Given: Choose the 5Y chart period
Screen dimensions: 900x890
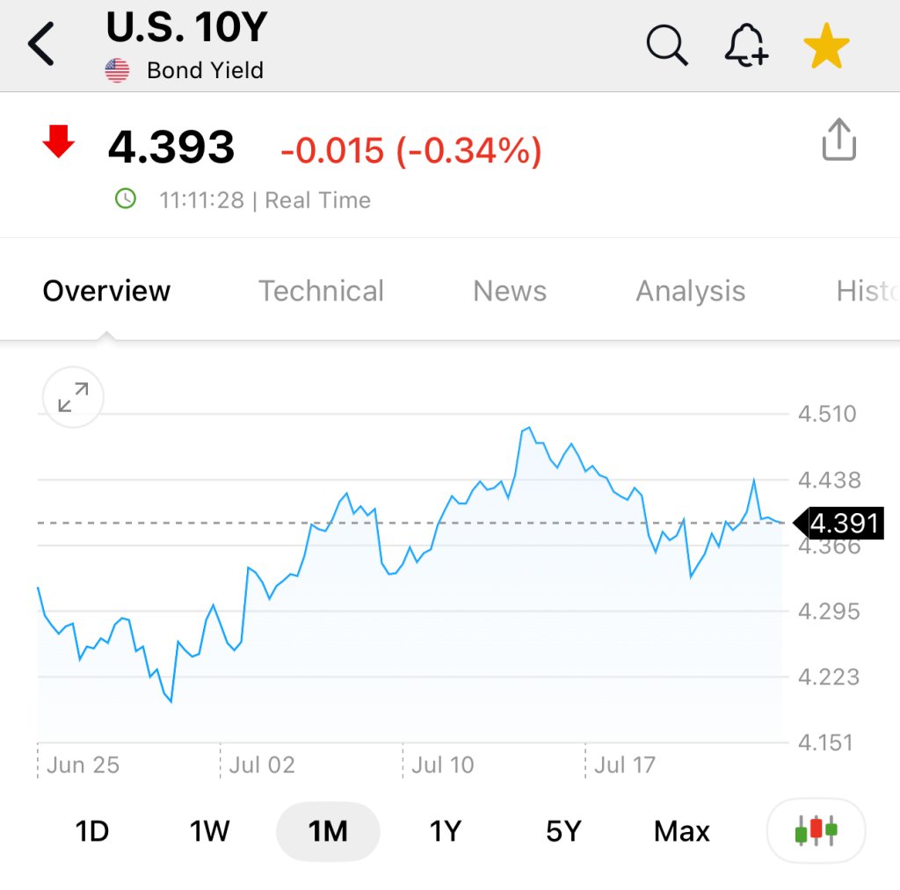Looking at the screenshot, I should [563, 831].
